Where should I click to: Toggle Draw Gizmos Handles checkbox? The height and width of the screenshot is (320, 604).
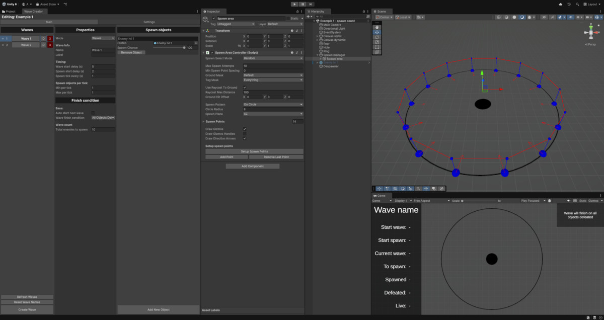245,134
